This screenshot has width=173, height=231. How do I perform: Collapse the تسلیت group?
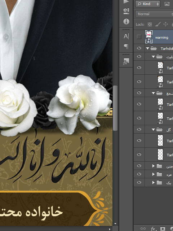point(153,56)
